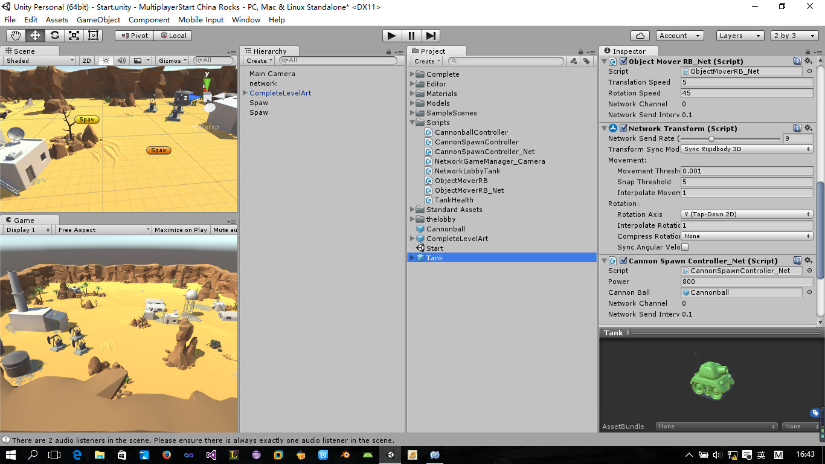This screenshot has width=825, height=464.
Task: Open Cannon Spawn Controller_Net gear settings menu
Action: [809, 260]
